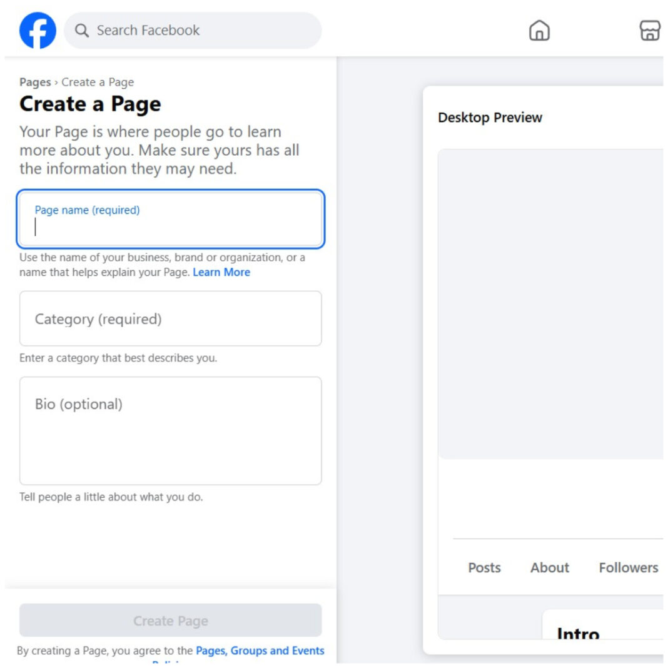Viewport: 668px width, 668px height.
Task: Click the empty cover photo placeholder
Action: click(x=550, y=303)
